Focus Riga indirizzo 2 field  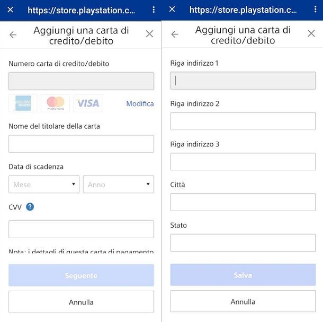(243, 121)
